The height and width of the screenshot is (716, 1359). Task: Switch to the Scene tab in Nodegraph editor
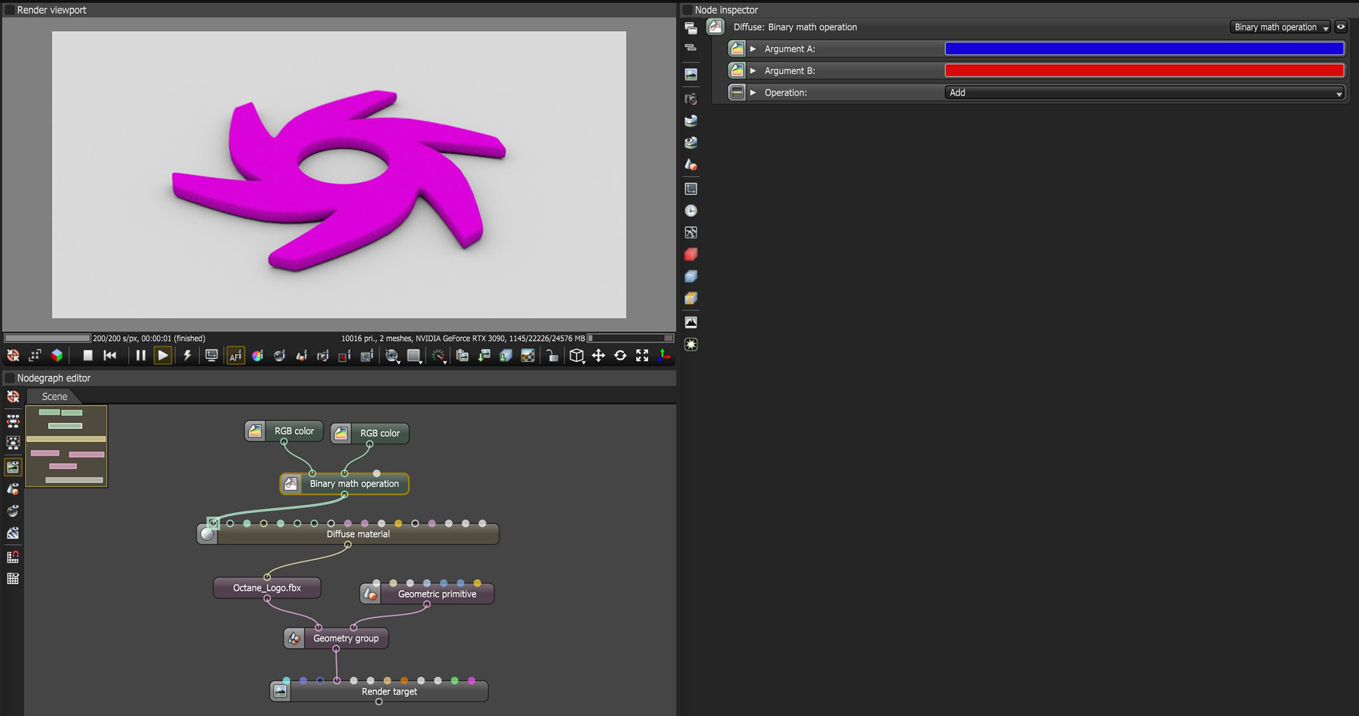click(54, 396)
